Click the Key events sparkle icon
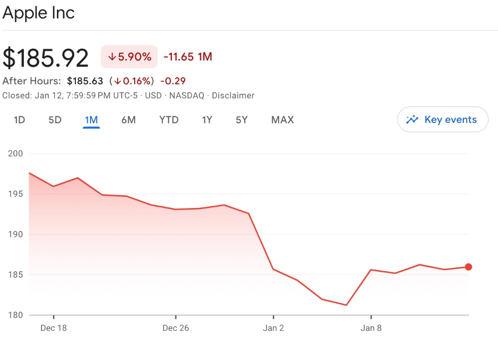The height and width of the screenshot is (343, 498). click(412, 119)
